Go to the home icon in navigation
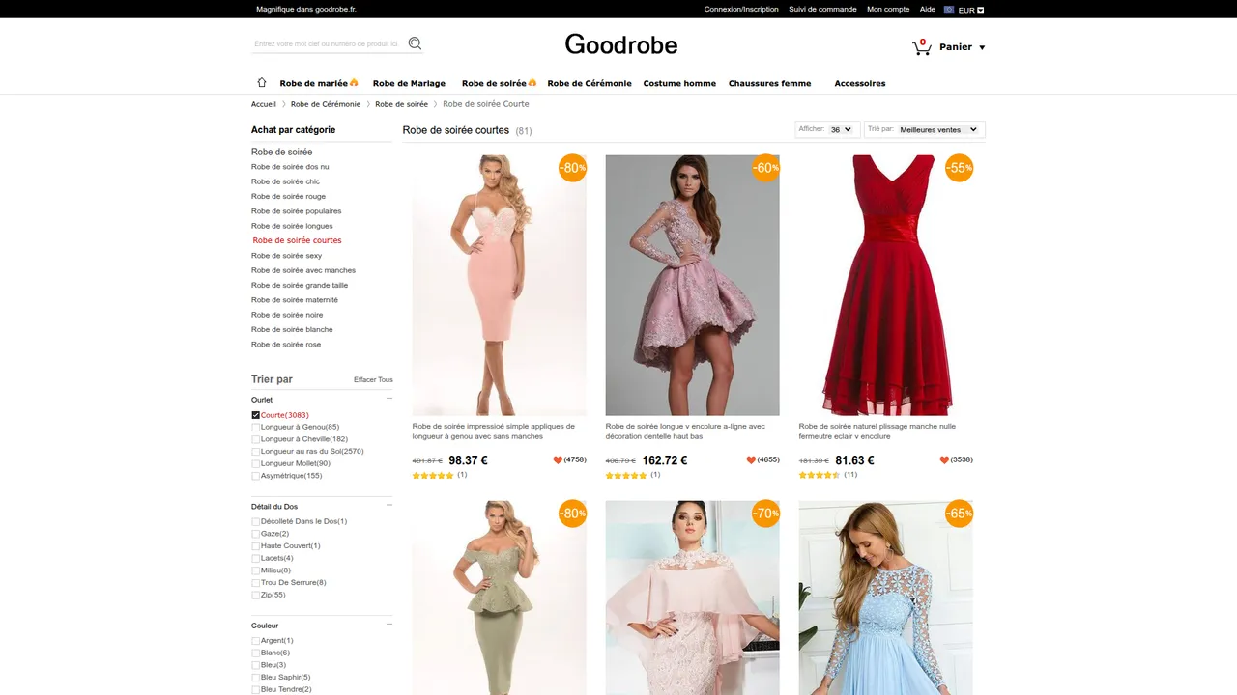Image resolution: width=1237 pixels, height=695 pixels. [261, 82]
